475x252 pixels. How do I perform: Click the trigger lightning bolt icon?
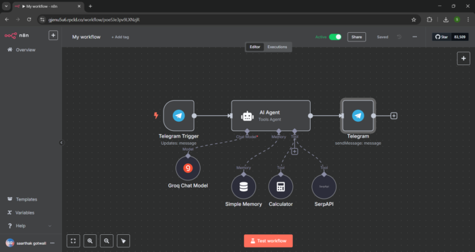click(x=156, y=115)
